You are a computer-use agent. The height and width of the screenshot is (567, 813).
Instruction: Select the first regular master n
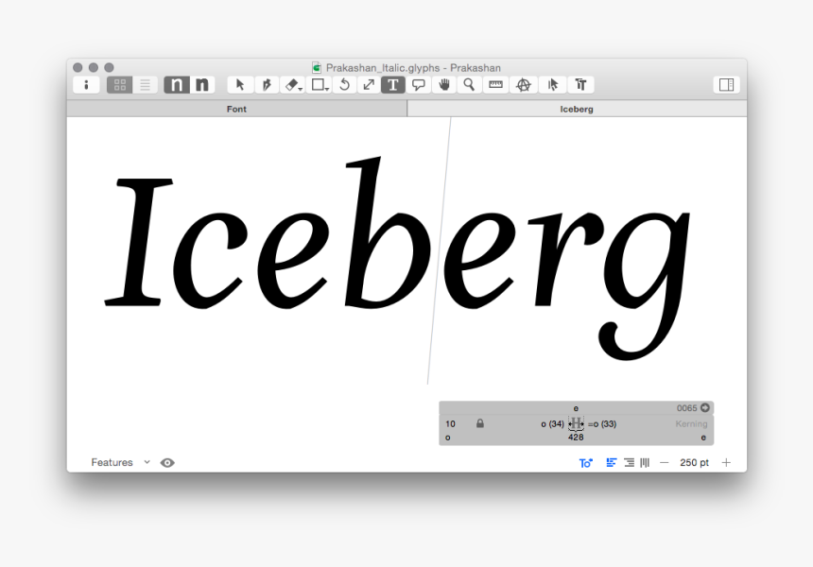coord(176,84)
